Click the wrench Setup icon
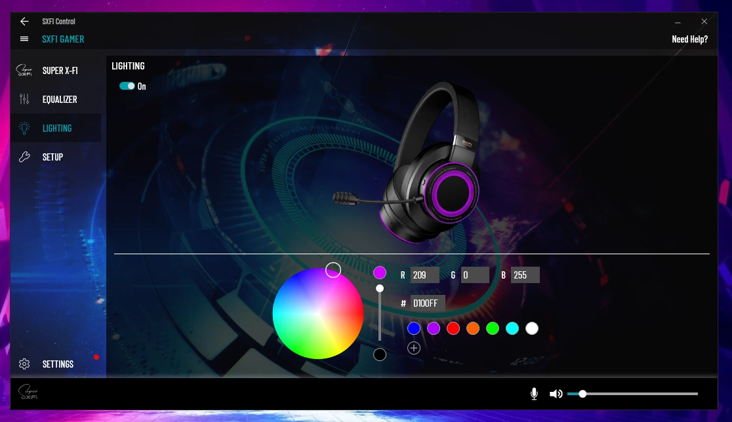 coord(24,157)
